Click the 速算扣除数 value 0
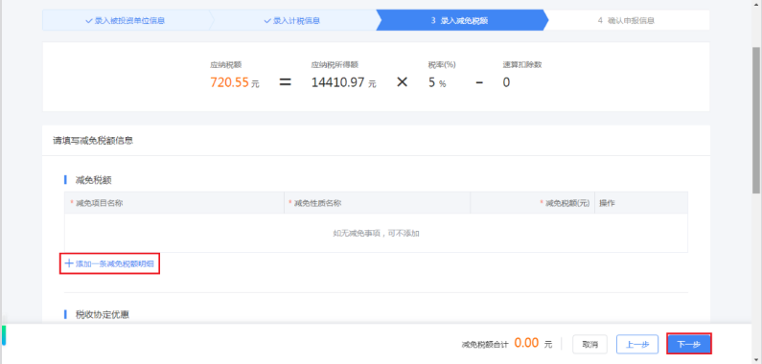The height and width of the screenshot is (364, 762). click(506, 82)
